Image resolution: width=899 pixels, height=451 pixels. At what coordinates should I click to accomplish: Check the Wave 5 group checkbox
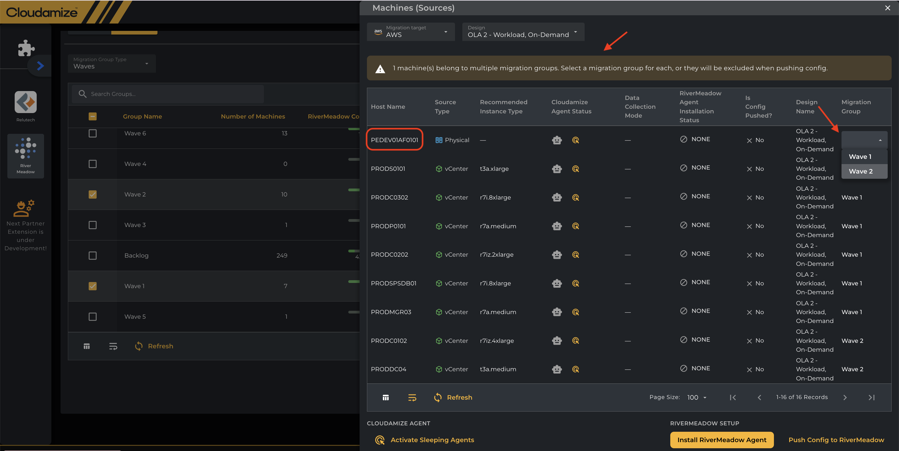pyautogui.click(x=92, y=317)
